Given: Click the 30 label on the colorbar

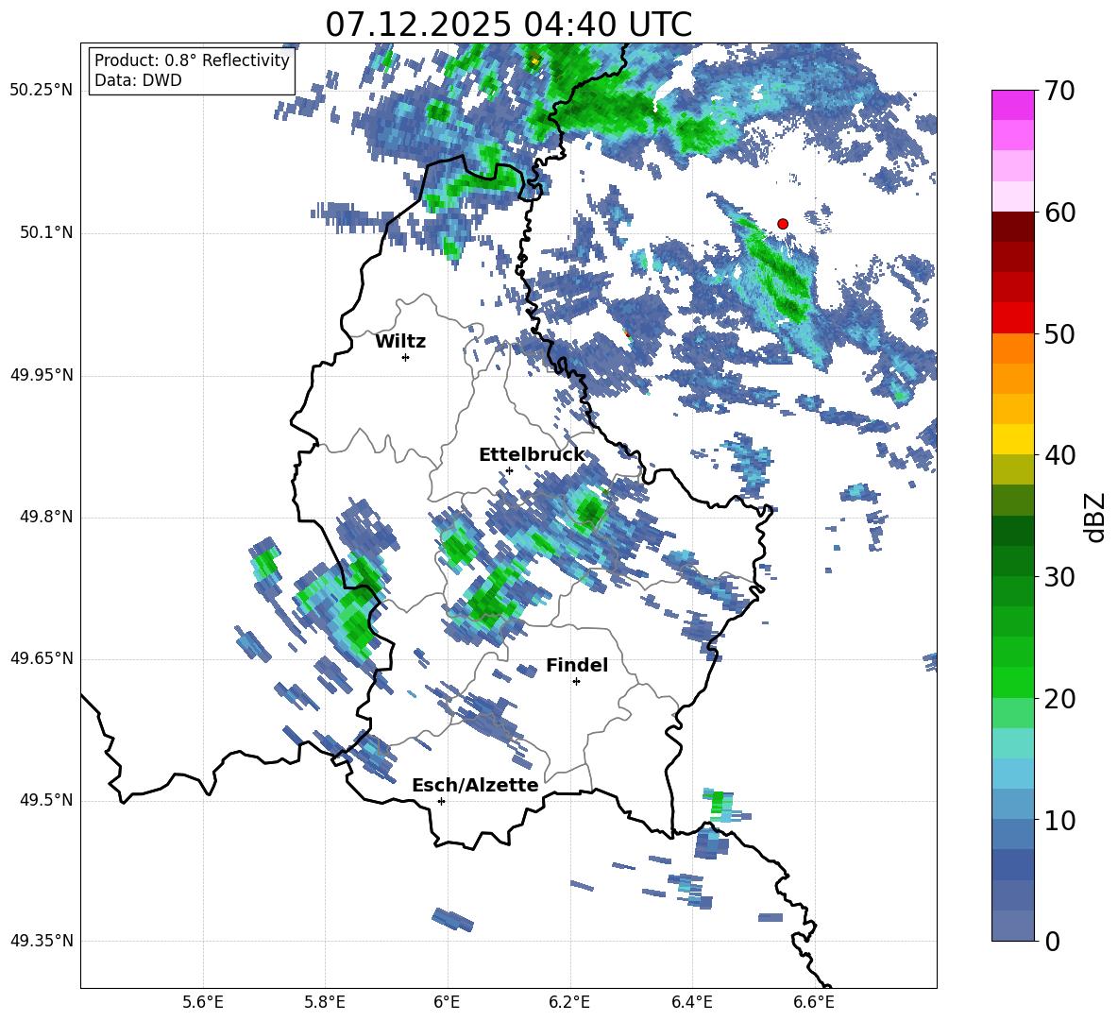Looking at the screenshot, I should pos(1059,577).
